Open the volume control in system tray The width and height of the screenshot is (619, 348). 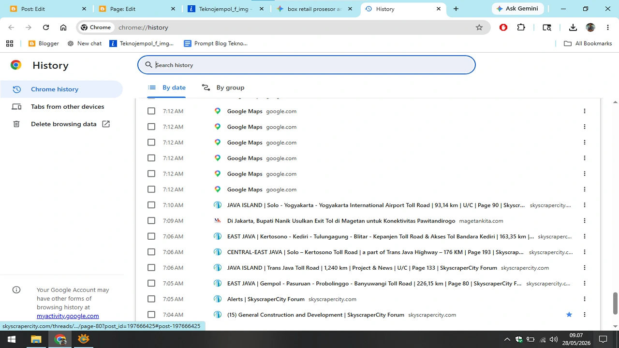[554, 339]
